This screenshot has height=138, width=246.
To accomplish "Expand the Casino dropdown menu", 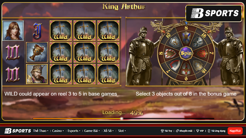I will coord(58,131).
